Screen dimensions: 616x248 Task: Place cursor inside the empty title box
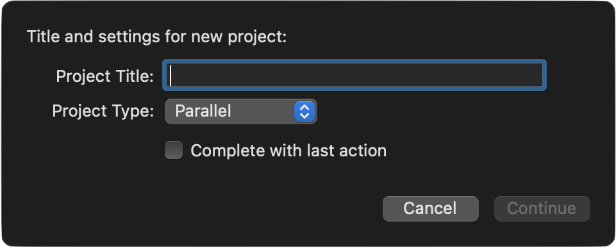(354, 75)
